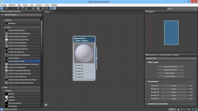Viewport: 198px width, 111px height.
Task: Click the Zoom Extents icon
Action: coord(189,109)
